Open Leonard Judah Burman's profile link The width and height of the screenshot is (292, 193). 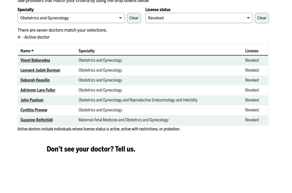point(40,70)
